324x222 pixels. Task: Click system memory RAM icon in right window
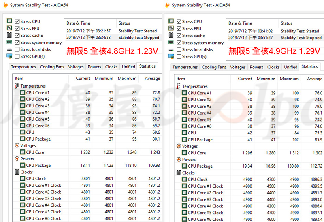[x=171, y=43]
